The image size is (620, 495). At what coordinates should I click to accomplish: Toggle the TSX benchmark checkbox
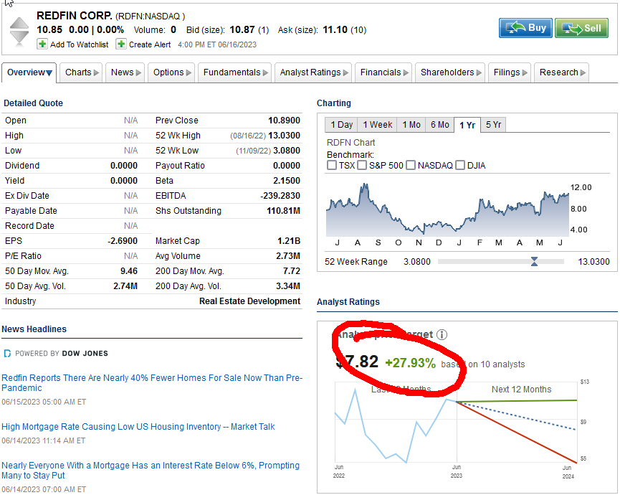(332, 165)
